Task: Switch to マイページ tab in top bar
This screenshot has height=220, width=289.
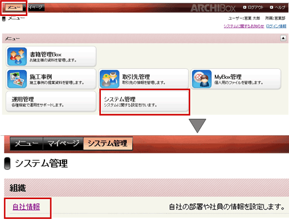Action: [x=35, y=8]
